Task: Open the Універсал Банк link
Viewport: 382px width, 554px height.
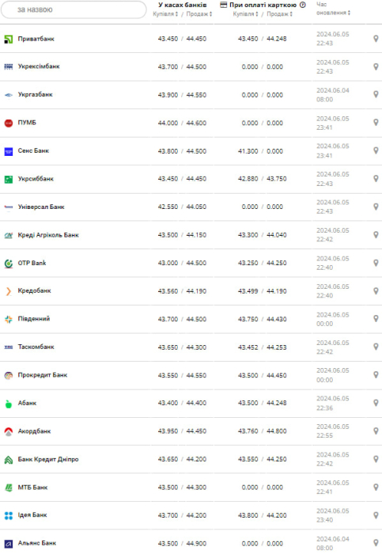Action: 41,207
